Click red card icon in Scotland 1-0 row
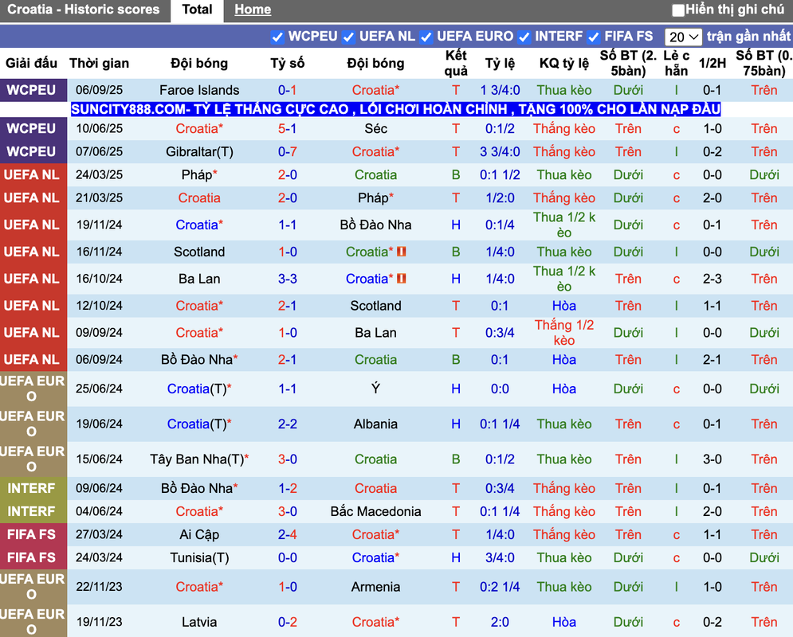 pyautogui.click(x=402, y=252)
